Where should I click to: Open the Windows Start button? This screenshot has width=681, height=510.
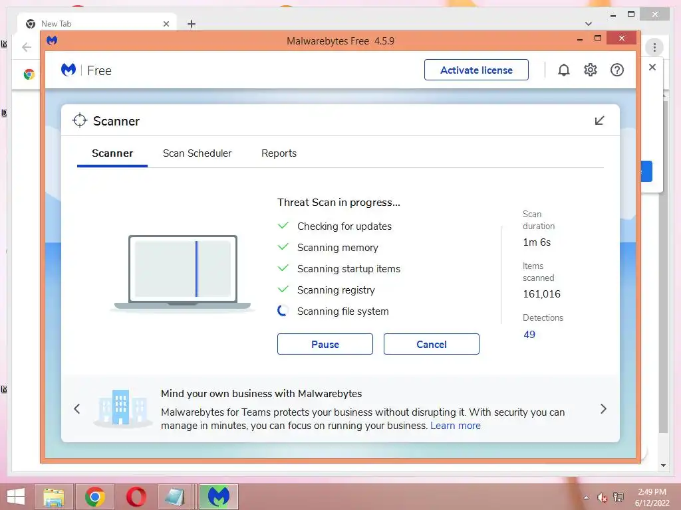(16, 496)
